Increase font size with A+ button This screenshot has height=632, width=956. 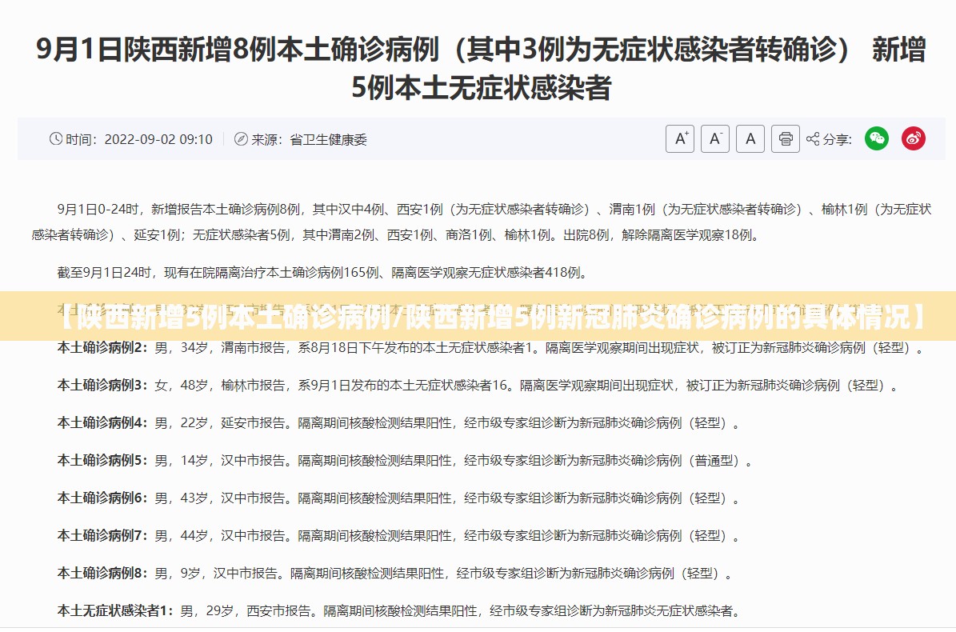coord(680,139)
